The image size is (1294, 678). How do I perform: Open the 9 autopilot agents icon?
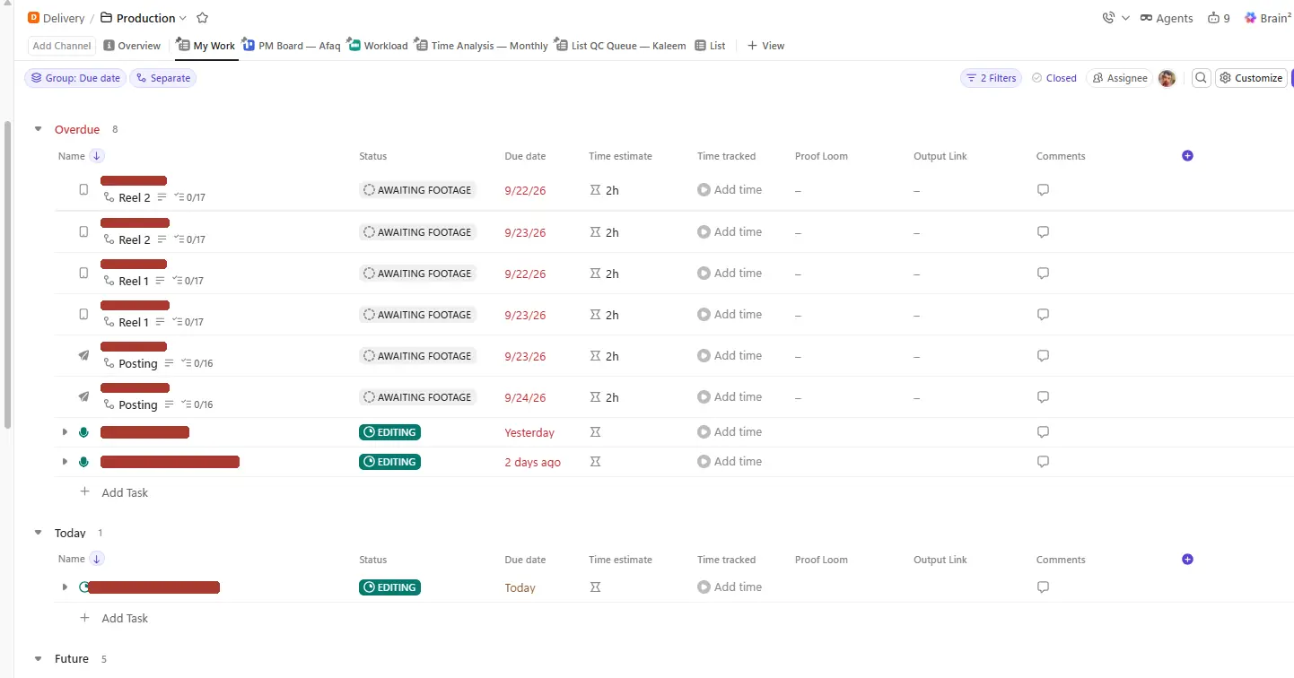pyautogui.click(x=1219, y=18)
